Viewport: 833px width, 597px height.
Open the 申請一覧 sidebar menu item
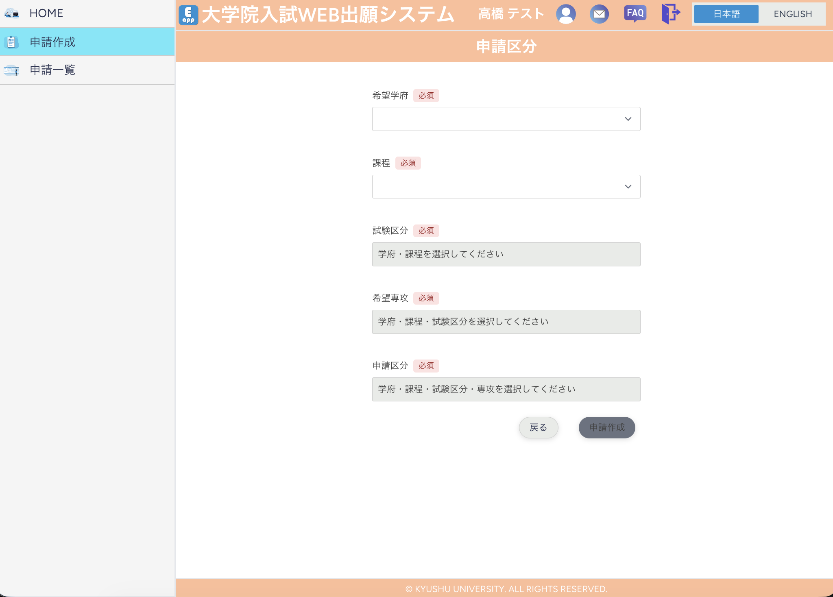tap(51, 70)
